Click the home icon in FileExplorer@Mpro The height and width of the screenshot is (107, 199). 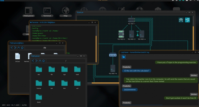pos(22,48)
